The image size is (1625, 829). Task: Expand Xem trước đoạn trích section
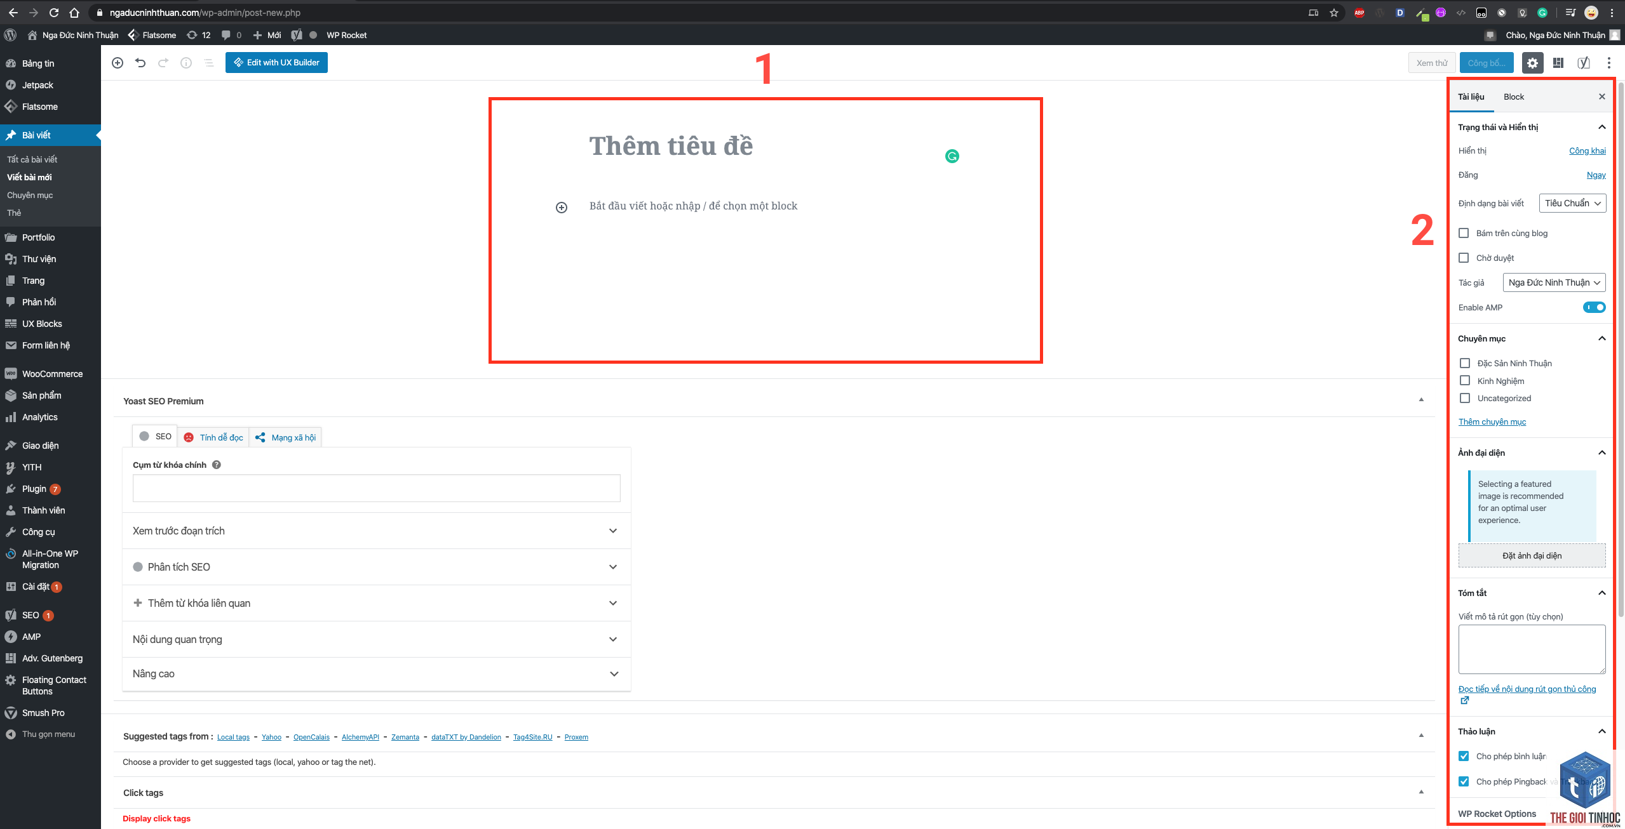pos(376,531)
